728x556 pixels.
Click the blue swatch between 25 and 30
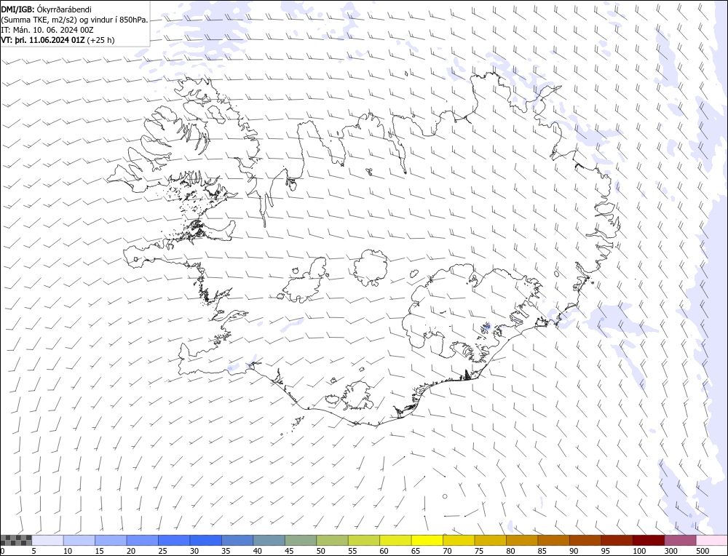pyautogui.click(x=174, y=540)
